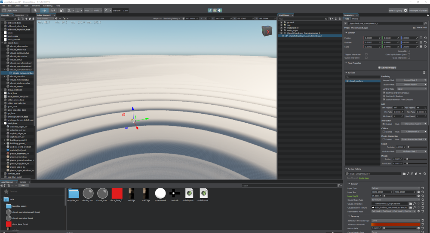
Task: Toggle Culled by Occlusion Query checkbox
Action: point(409,54)
